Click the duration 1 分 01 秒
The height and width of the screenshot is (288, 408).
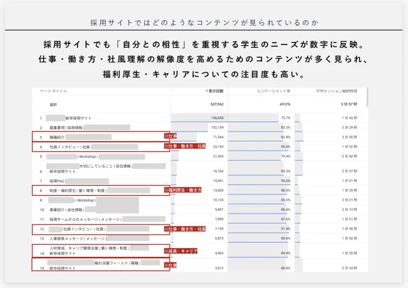tap(349, 181)
